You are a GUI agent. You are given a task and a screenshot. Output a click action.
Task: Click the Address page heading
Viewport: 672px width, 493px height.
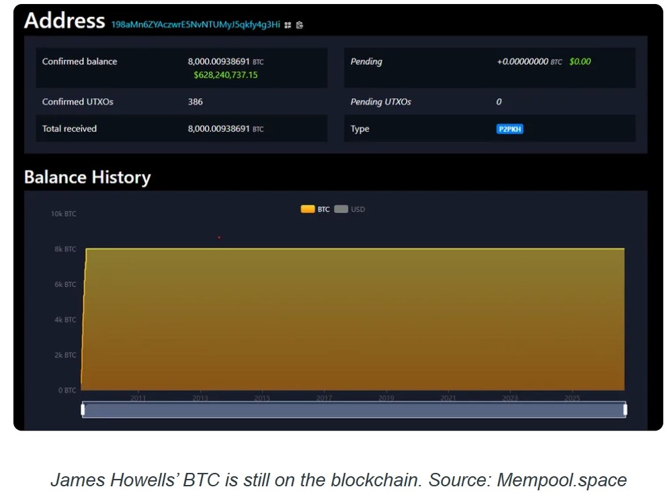(65, 21)
